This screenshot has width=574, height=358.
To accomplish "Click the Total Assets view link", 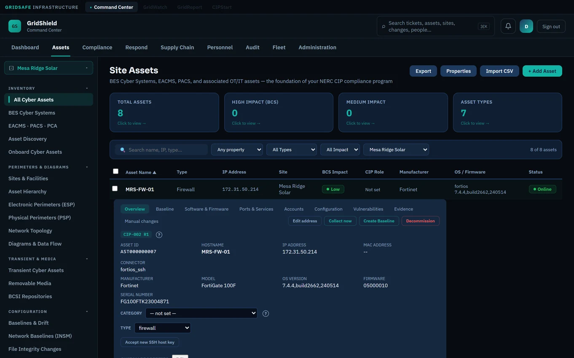I will (131, 123).
